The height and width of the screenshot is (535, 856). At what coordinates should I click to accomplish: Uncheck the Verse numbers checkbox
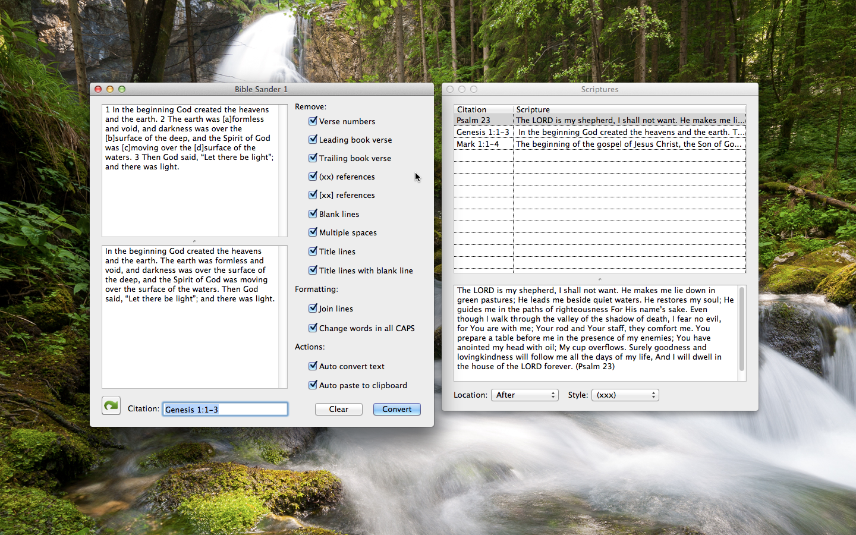pos(313,121)
